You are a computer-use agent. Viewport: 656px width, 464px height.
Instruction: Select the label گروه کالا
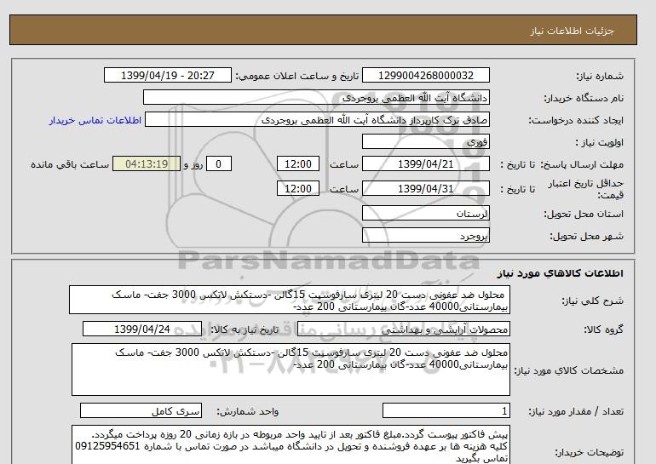[603, 329]
